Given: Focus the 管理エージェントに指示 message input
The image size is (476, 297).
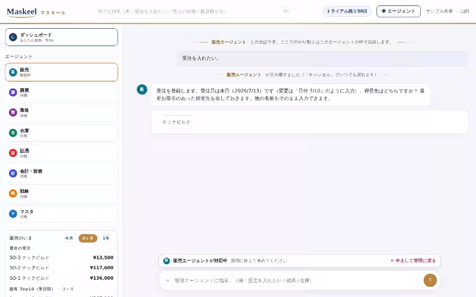Looking at the screenshot, I should click(297, 280).
